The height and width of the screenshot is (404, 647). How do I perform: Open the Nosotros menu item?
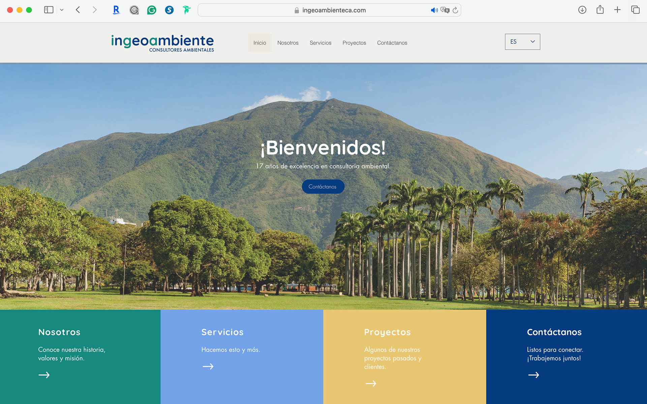point(288,43)
